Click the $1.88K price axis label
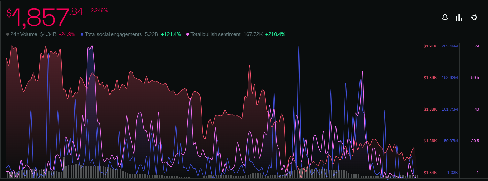This screenshot has height=181, width=488. (x=430, y=109)
